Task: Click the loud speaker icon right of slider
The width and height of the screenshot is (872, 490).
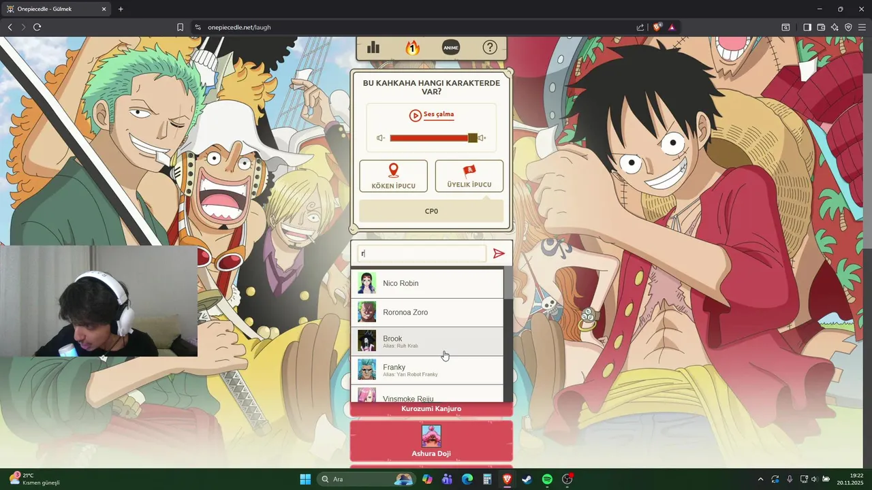Action: pyautogui.click(x=482, y=138)
